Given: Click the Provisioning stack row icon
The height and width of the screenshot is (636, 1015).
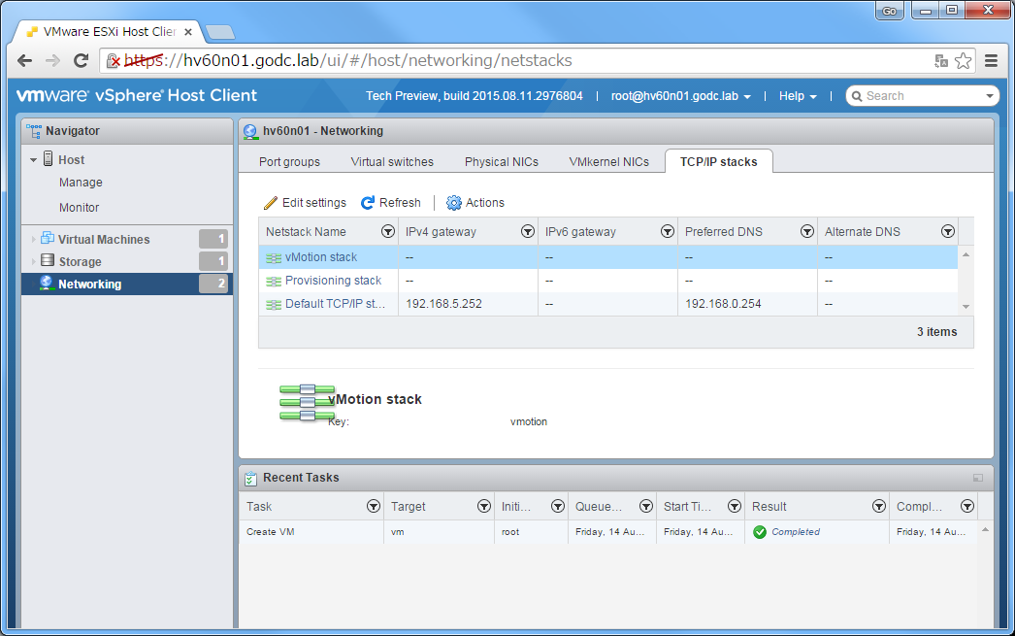Looking at the screenshot, I should [274, 281].
